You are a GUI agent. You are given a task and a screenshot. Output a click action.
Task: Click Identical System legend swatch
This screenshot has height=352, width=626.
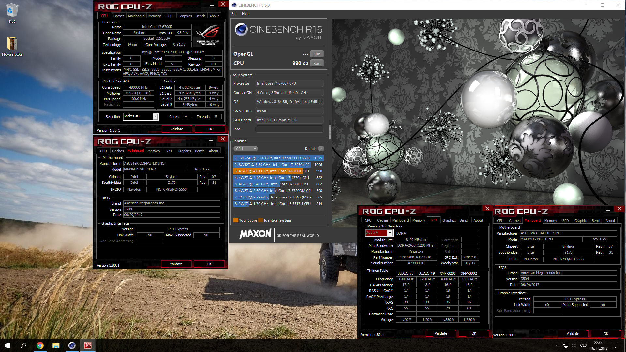261,220
